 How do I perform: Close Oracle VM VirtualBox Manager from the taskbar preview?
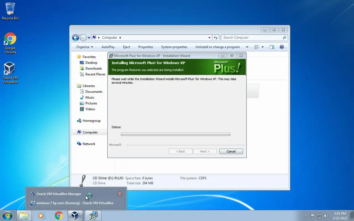120,194
